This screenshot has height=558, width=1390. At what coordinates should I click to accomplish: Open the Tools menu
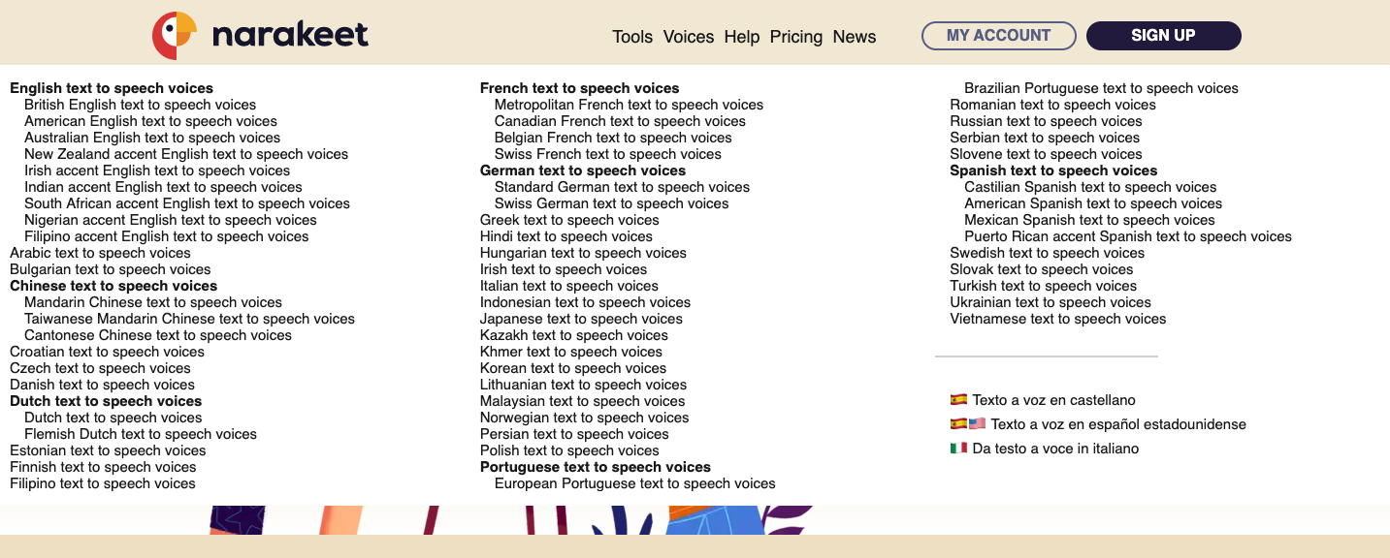tap(631, 36)
